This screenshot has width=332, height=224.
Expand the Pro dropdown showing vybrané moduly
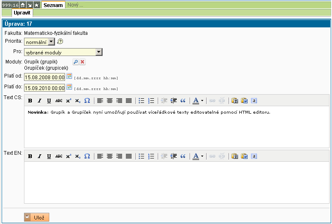[63, 52]
